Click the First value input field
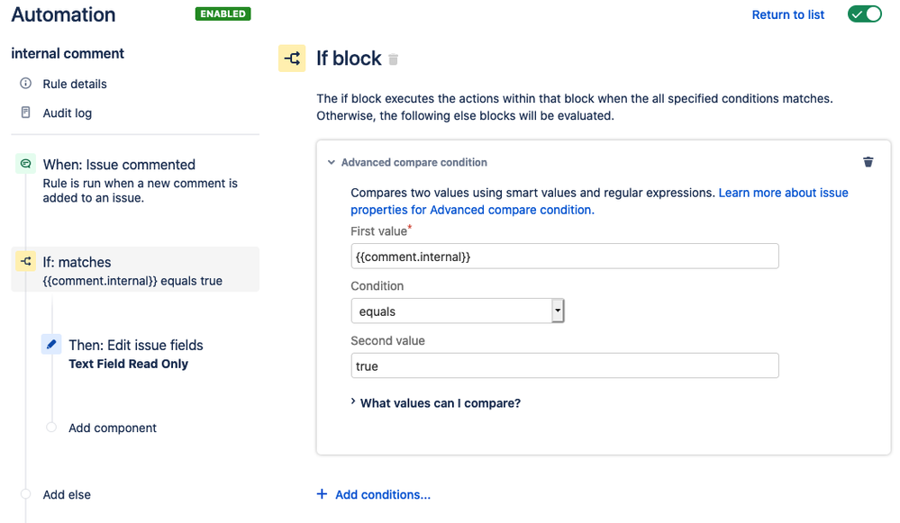 coord(565,257)
